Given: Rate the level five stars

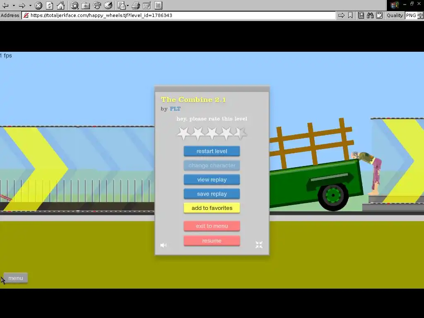Looking at the screenshot, I should click(240, 133).
